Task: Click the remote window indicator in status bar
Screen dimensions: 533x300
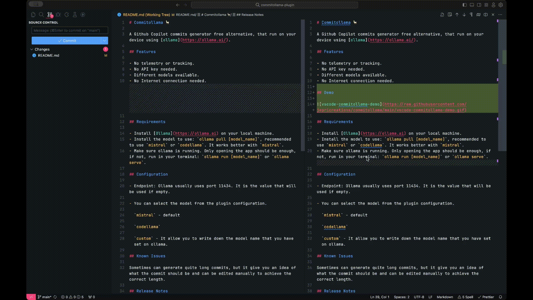Action: tap(31, 297)
